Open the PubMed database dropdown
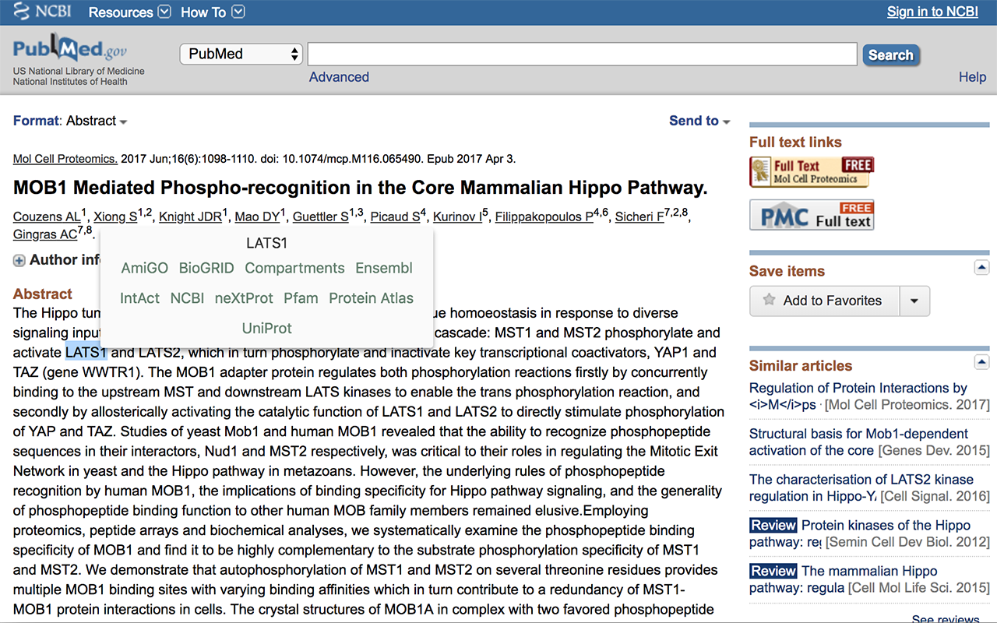 [241, 54]
